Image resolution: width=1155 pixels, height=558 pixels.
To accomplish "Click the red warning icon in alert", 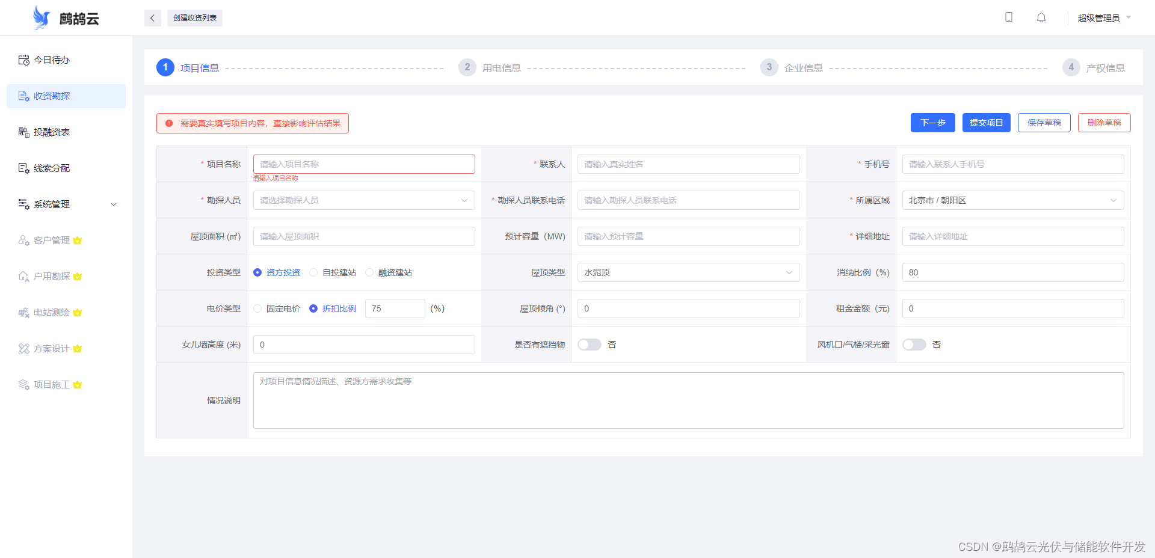I will [169, 123].
